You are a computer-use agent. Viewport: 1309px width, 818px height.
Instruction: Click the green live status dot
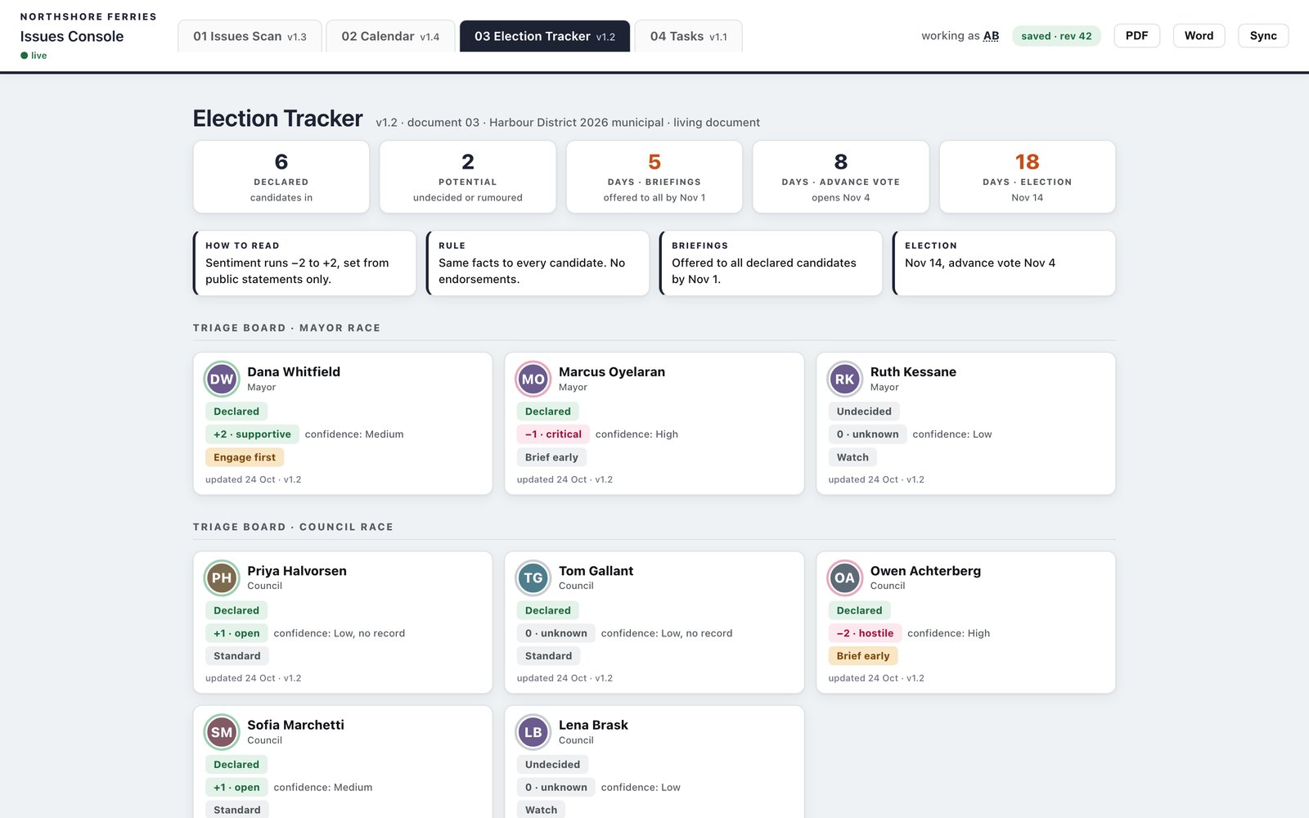point(25,56)
